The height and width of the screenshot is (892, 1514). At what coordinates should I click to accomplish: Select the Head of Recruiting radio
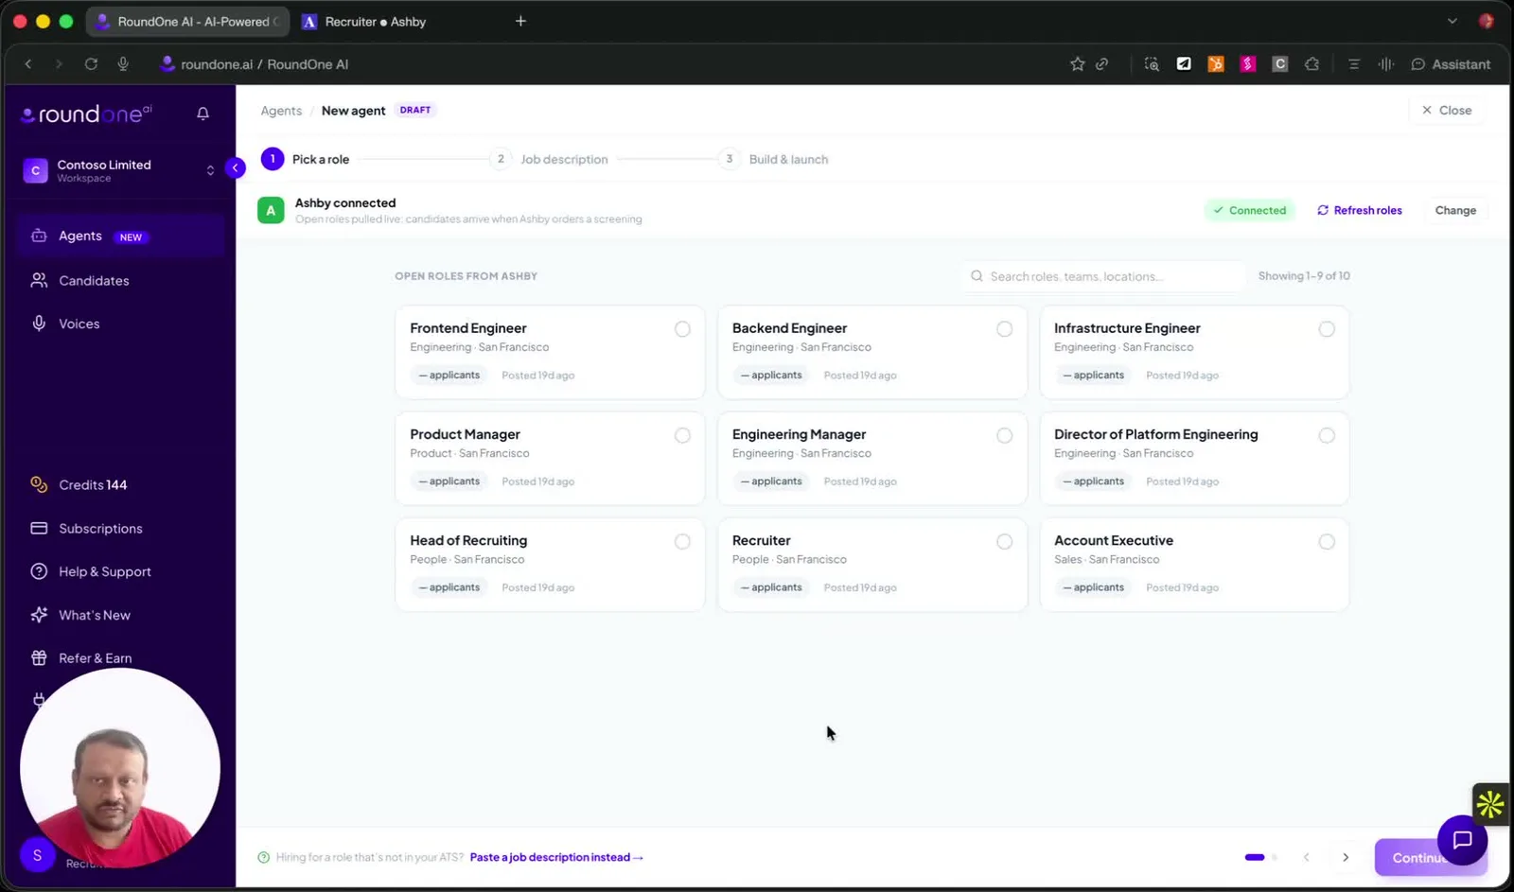coord(682,541)
